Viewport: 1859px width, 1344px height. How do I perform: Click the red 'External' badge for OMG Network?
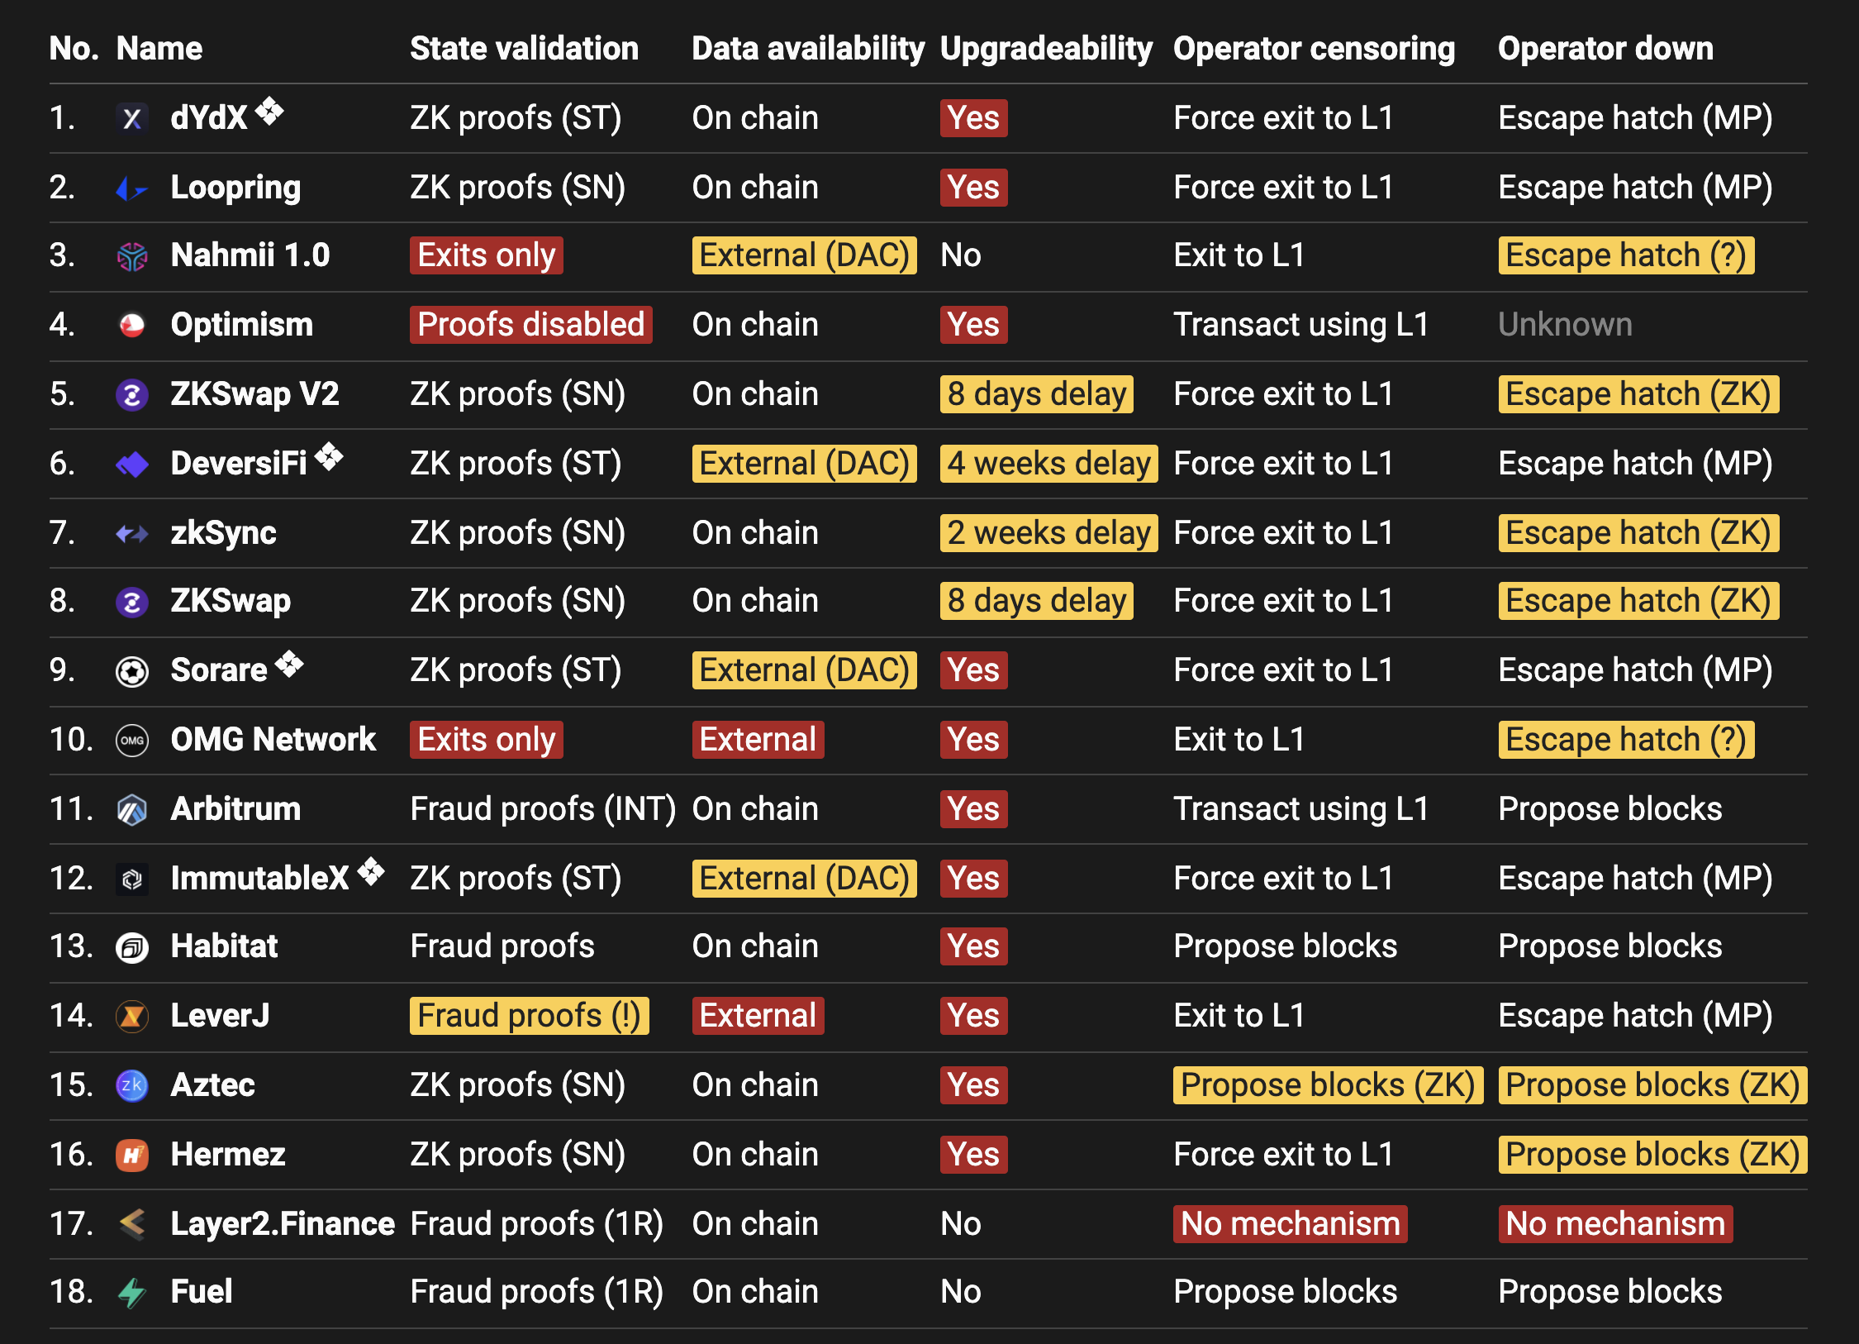758,740
